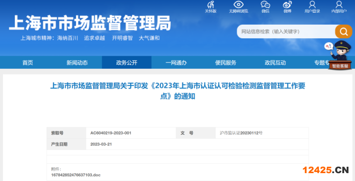Screen dimensions: 355x181
Task: Open the 关怀版 elderly-care mode icon
Action: click(211, 4)
